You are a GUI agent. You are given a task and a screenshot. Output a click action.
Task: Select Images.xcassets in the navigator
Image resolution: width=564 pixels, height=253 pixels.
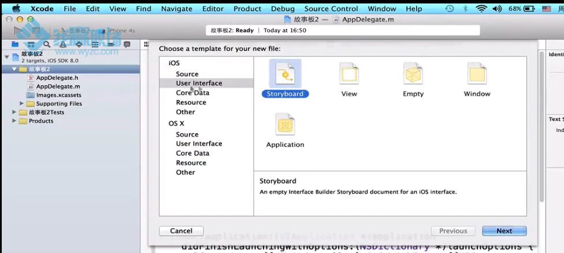click(58, 95)
